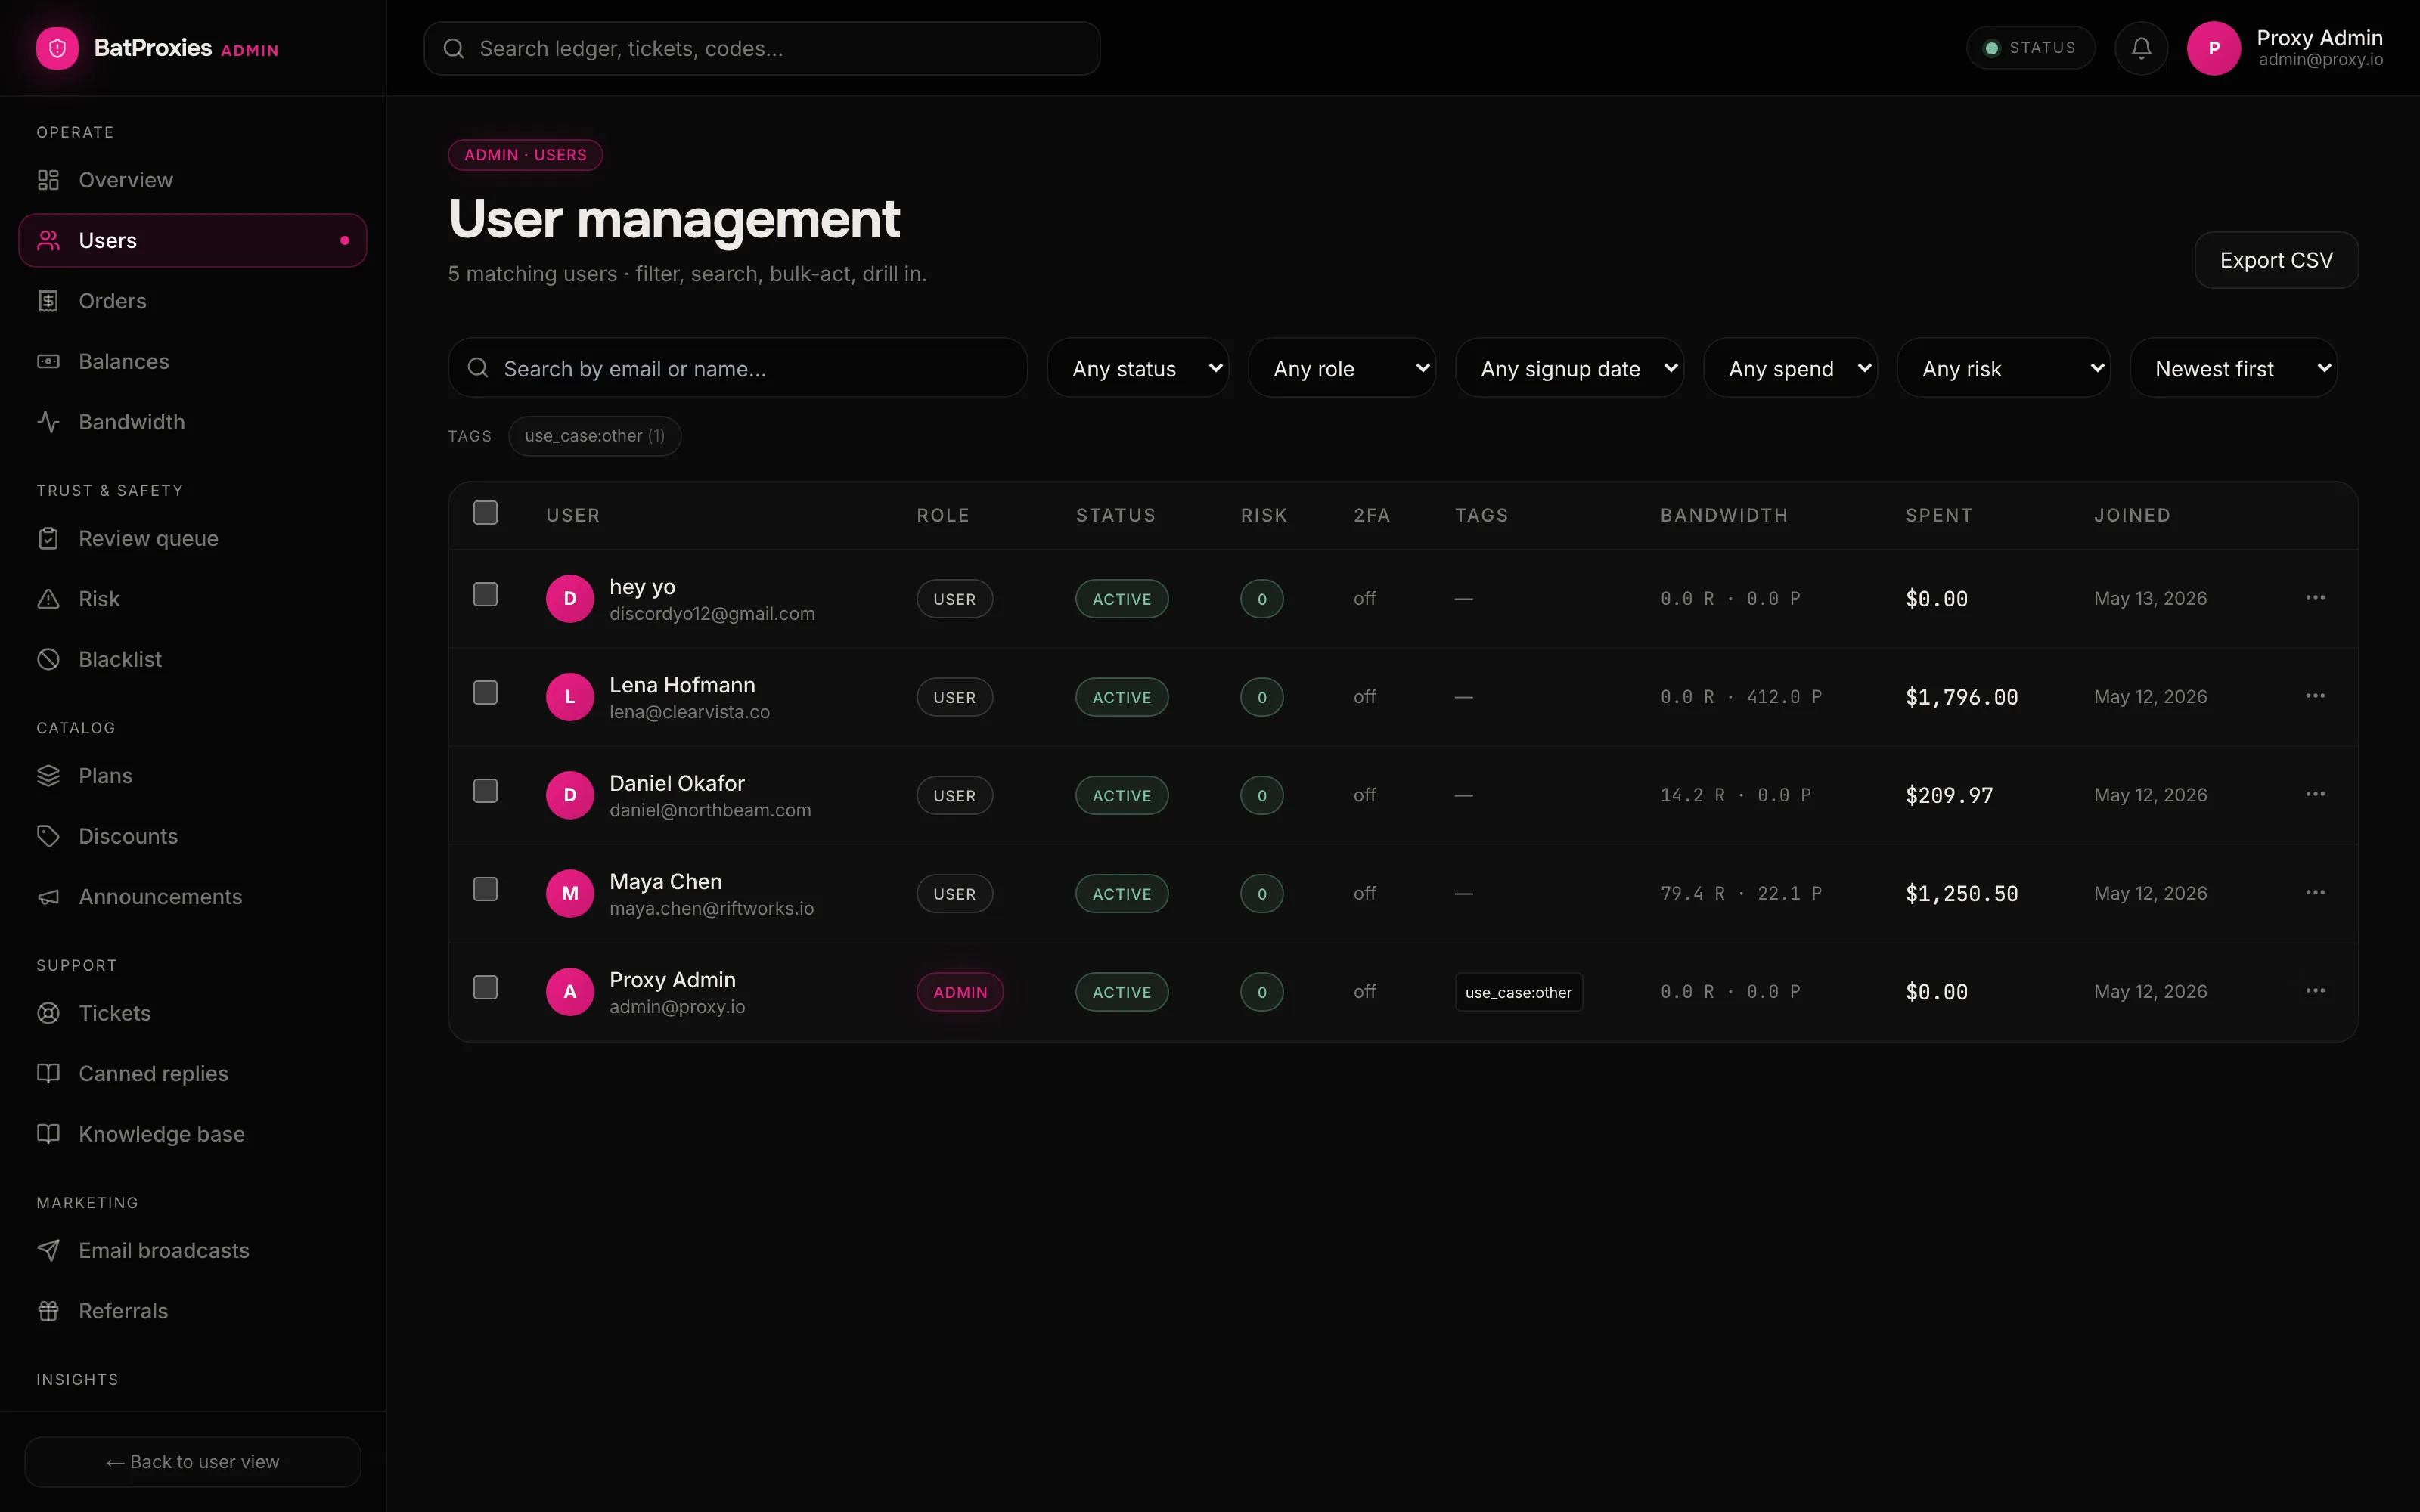Check the box for Maya Chen
Image resolution: width=2420 pixels, height=1512 pixels.
pyautogui.click(x=485, y=889)
